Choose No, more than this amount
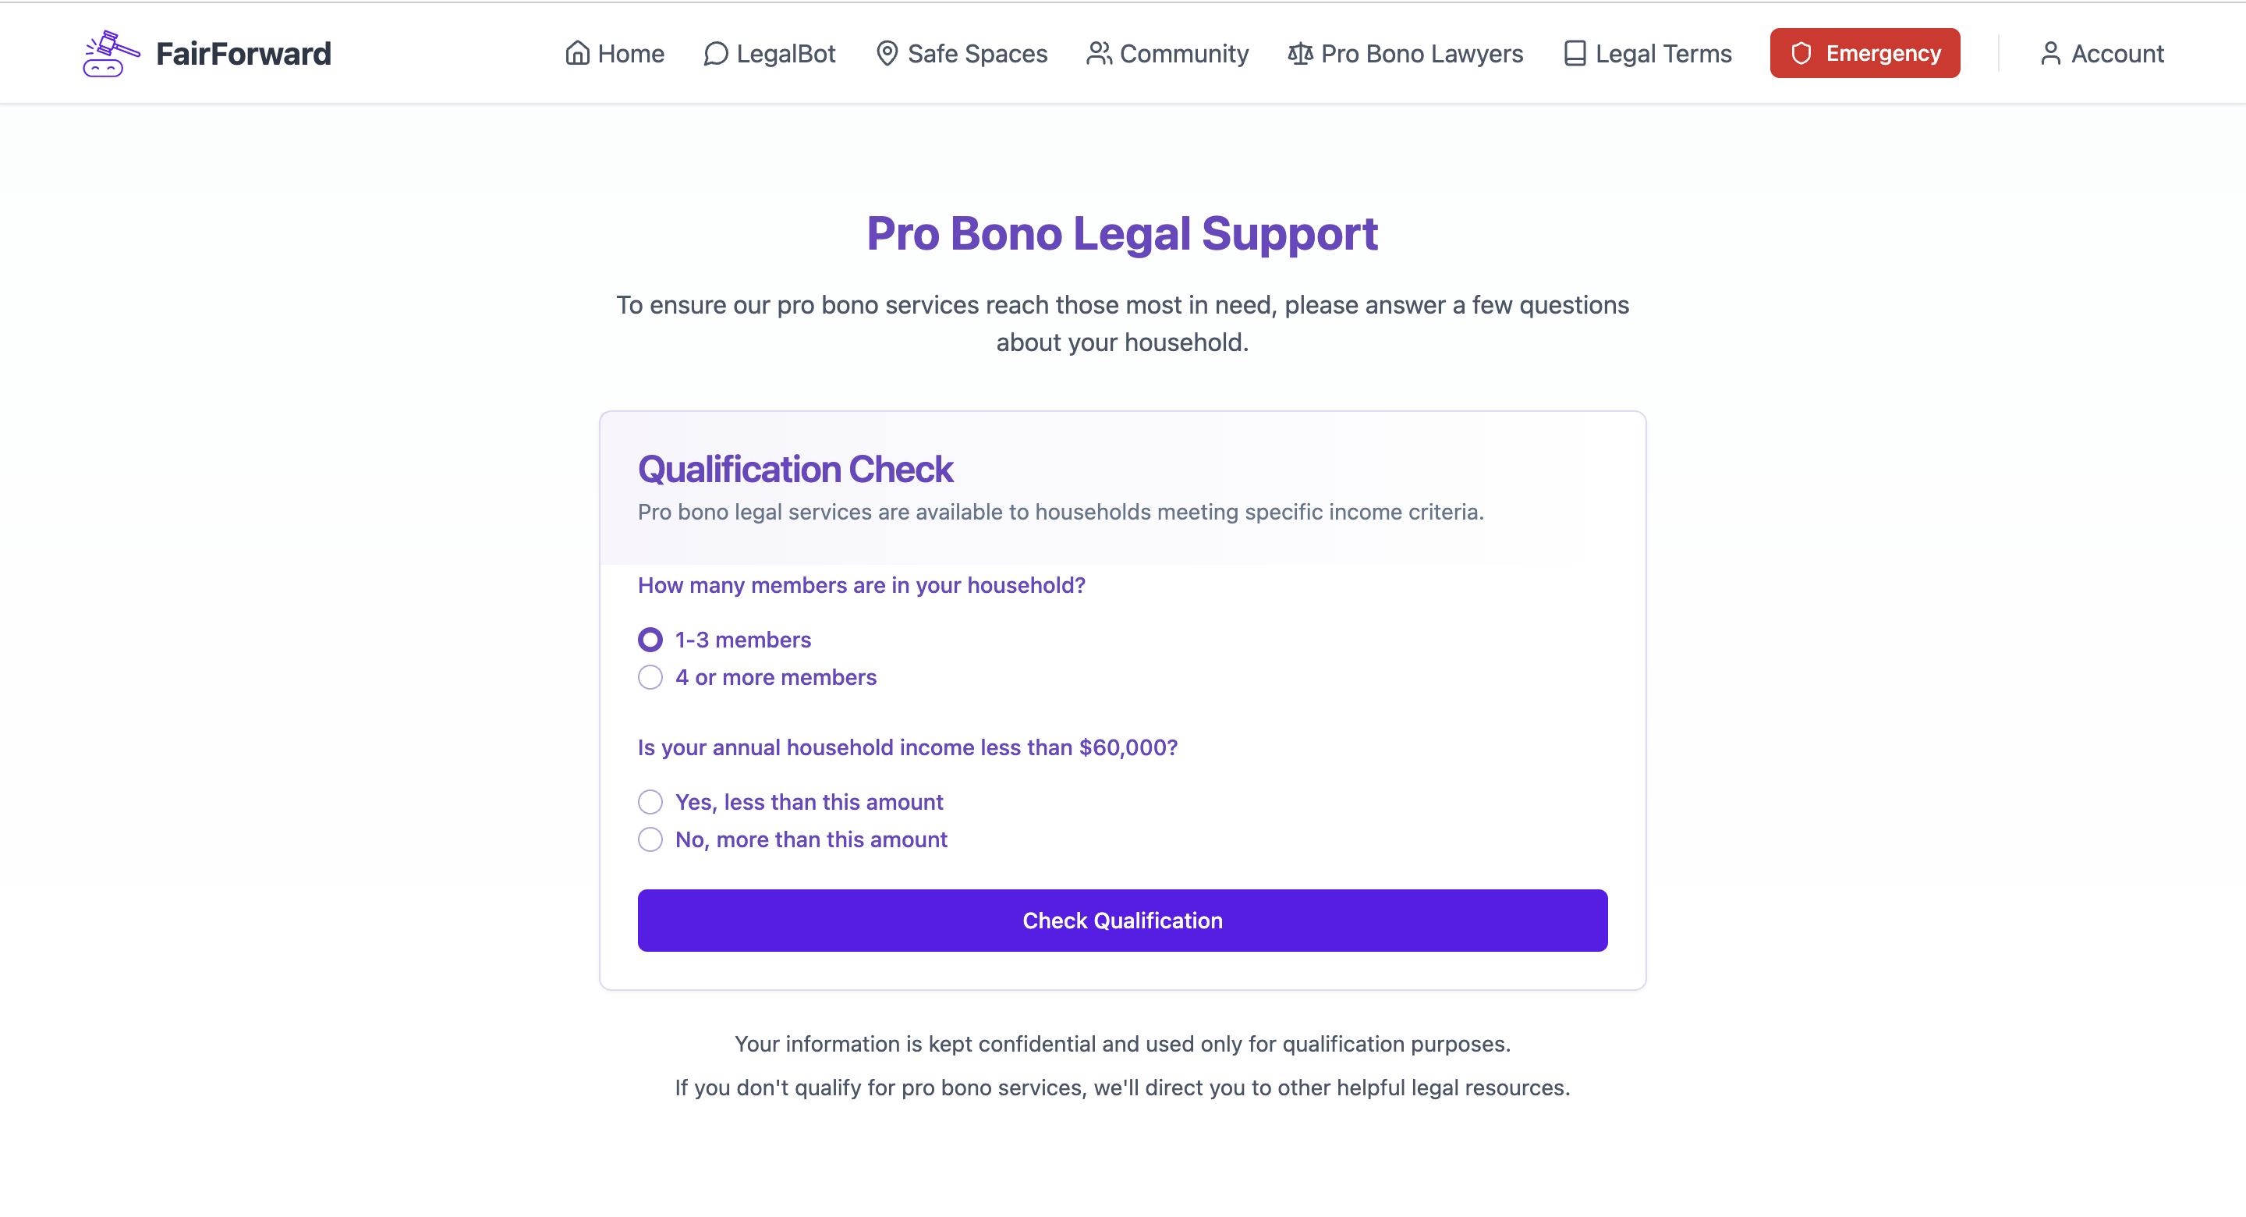 point(650,839)
